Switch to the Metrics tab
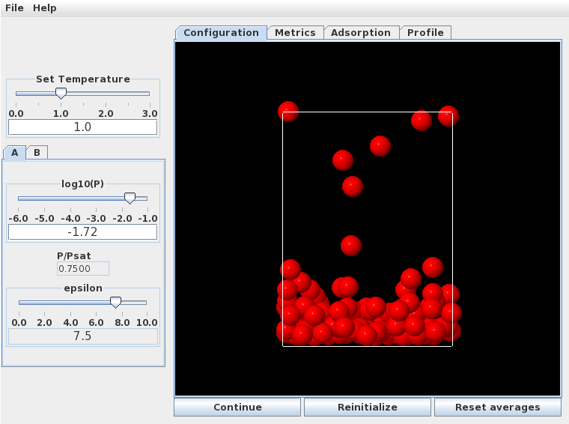Image resolution: width=569 pixels, height=424 pixels. [x=295, y=33]
